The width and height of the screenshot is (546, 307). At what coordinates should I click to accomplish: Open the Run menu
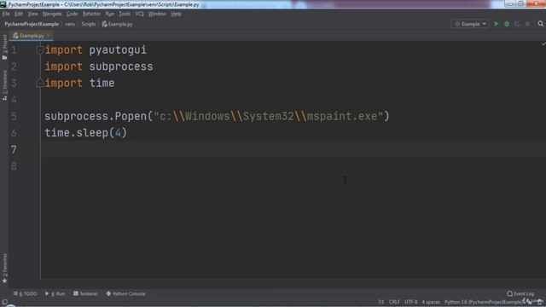click(x=110, y=14)
